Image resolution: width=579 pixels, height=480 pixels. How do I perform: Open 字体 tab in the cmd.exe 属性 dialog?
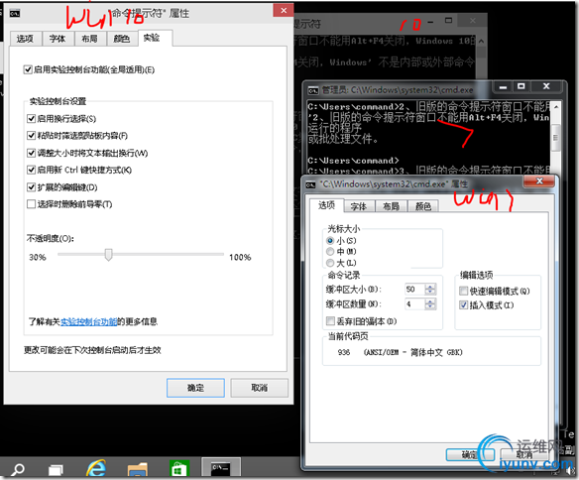tap(359, 206)
